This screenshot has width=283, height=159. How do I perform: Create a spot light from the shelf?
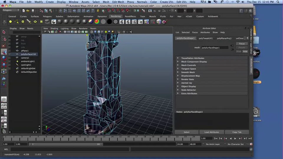tap(29, 22)
